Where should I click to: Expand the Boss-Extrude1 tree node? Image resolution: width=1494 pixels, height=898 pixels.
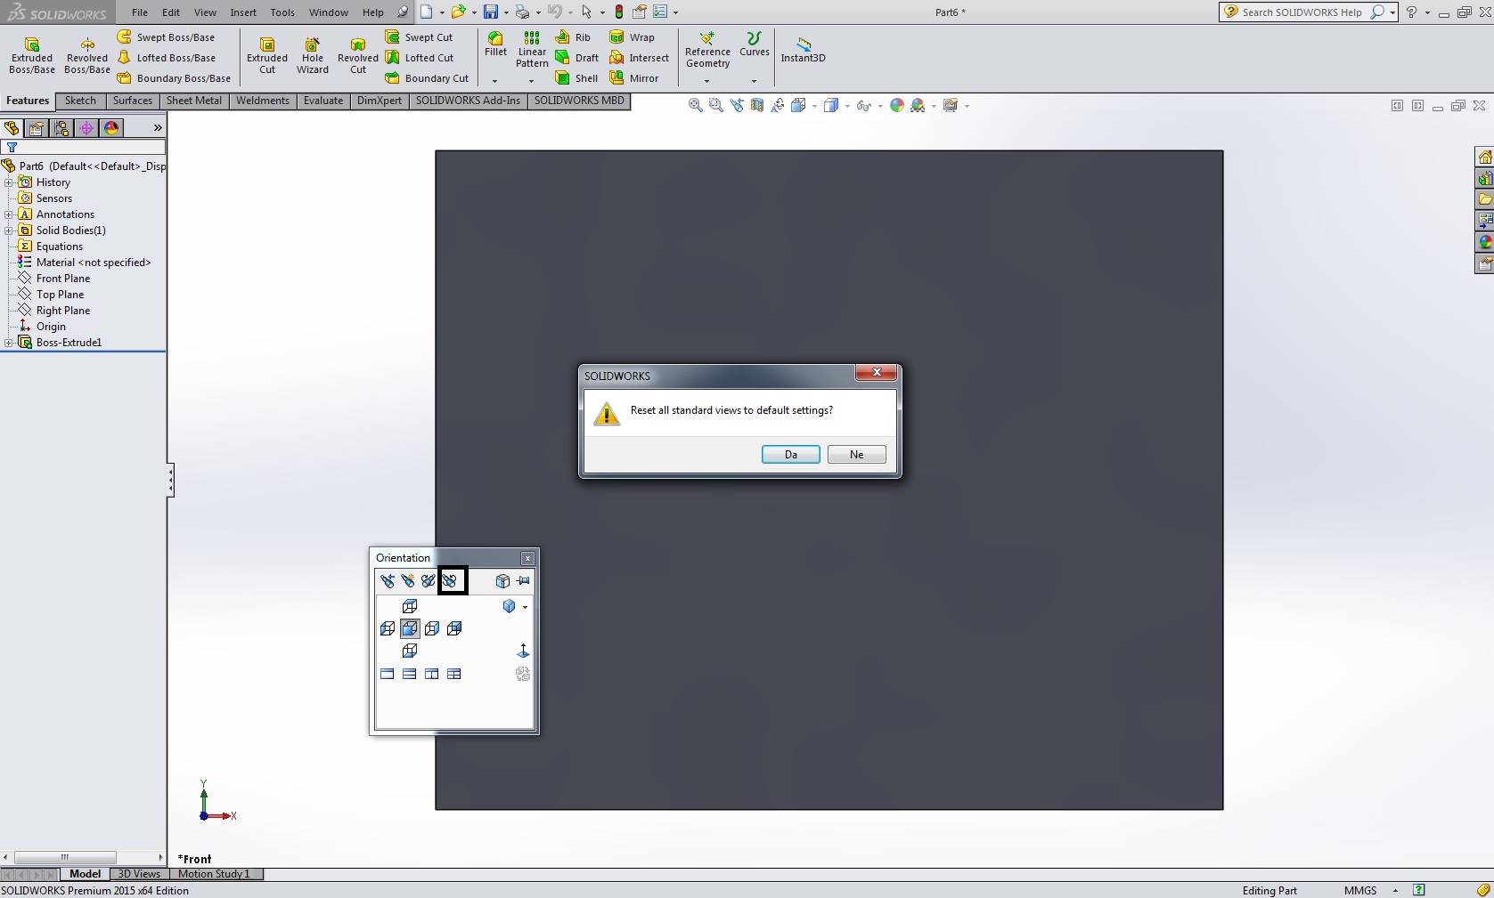click(9, 343)
